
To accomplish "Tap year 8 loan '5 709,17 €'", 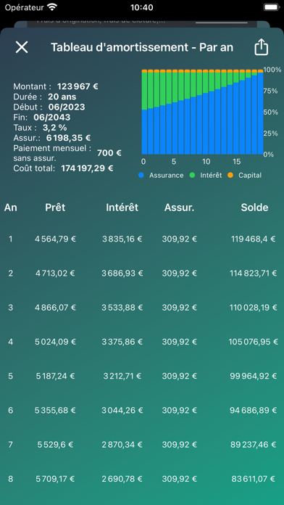I will click(55, 479).
